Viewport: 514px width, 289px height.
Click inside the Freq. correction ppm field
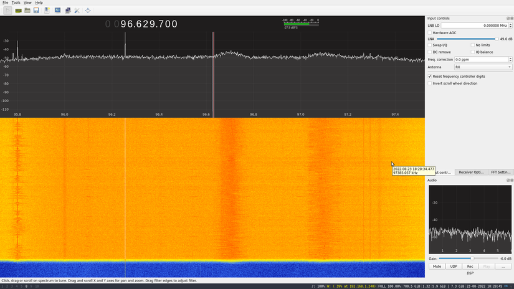click(481, 60)
